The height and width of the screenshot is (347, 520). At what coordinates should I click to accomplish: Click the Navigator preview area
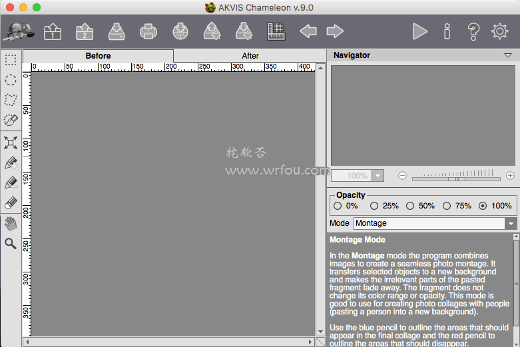[x=423, y=115]
